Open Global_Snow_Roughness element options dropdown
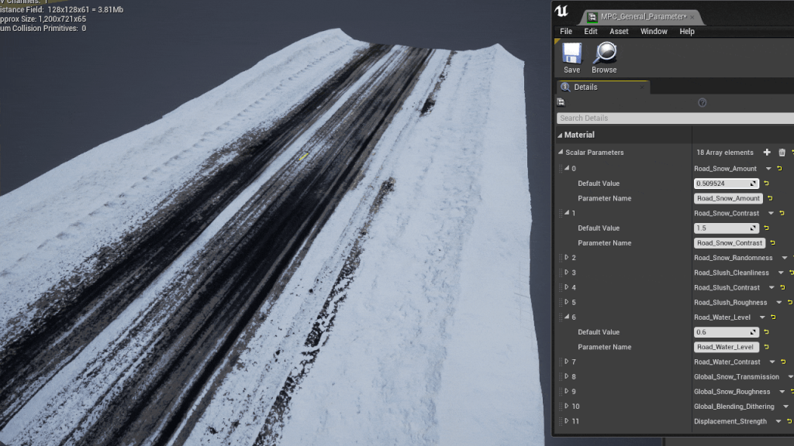Image resolution: width=794 pixels, height=446 pixels. pyautogui.click(x=782, y=392)
